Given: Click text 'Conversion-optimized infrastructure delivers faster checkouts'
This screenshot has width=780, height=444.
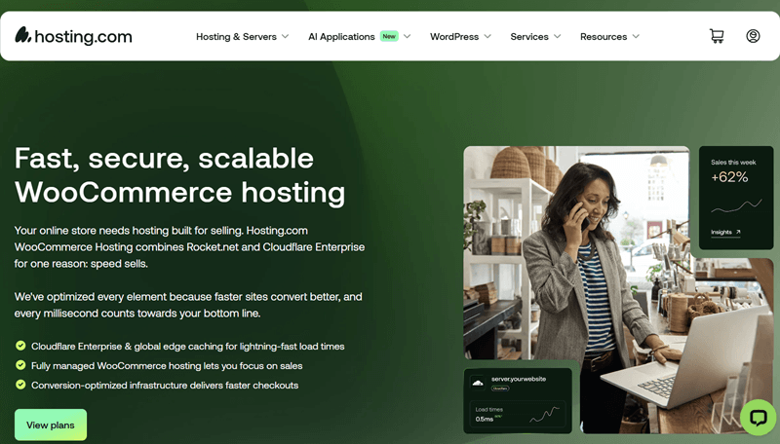Looking at the screenshot, I should click(x=165, y=385).
